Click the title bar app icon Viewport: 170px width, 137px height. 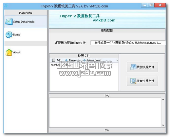(x=6, y=6)
